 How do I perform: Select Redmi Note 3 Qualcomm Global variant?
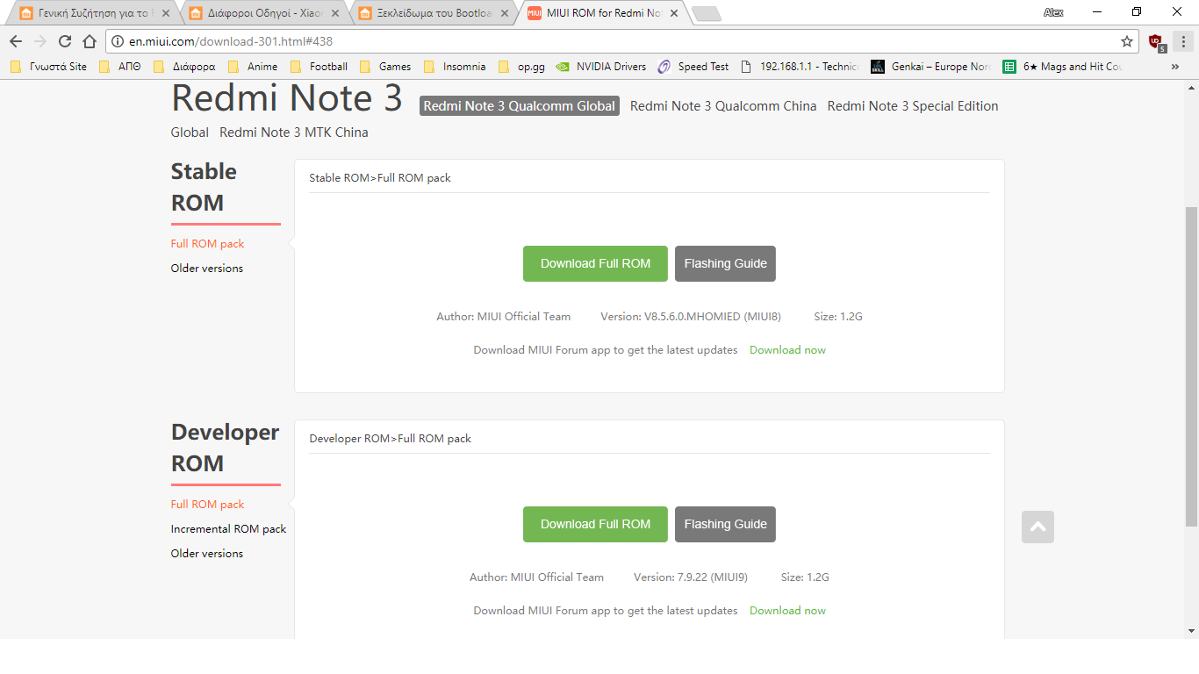(520, 106)
